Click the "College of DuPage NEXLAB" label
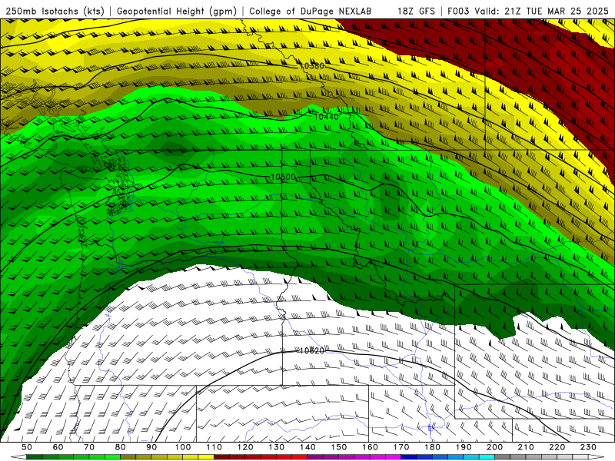Screen dimensions: 615x461 tap(310, 11)
